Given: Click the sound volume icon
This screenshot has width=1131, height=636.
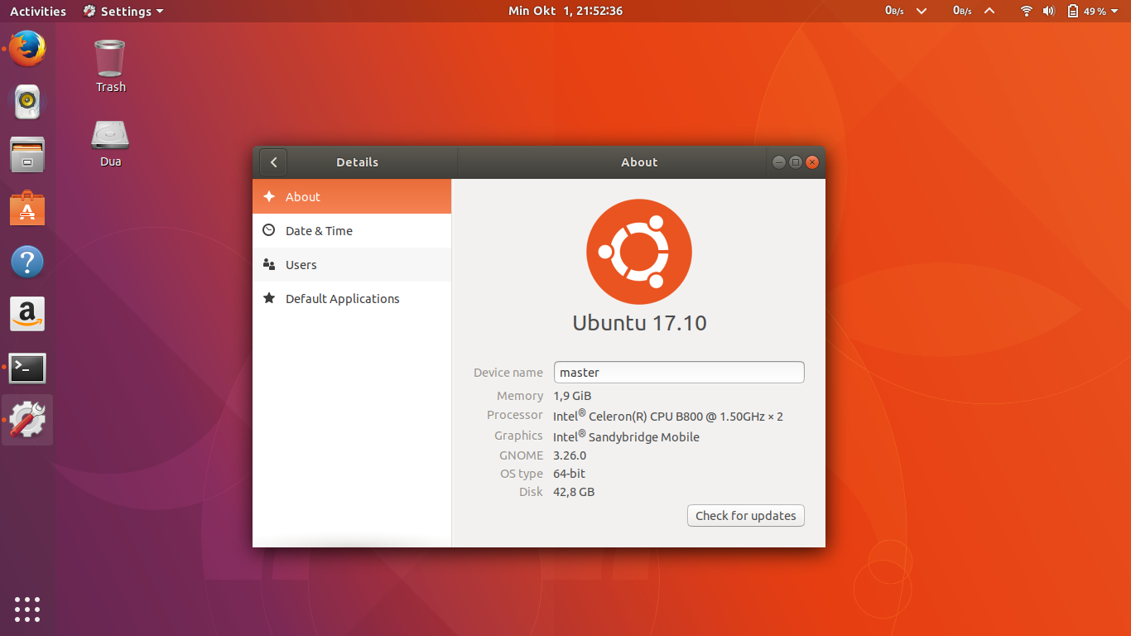Looking at the screenshot, I should 1050,11.
